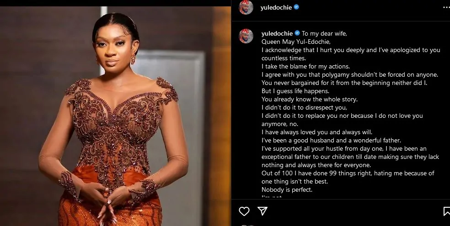Click verified badge beside caption username
The height and width of the screenshot is (226, 450).
[297, 33]
